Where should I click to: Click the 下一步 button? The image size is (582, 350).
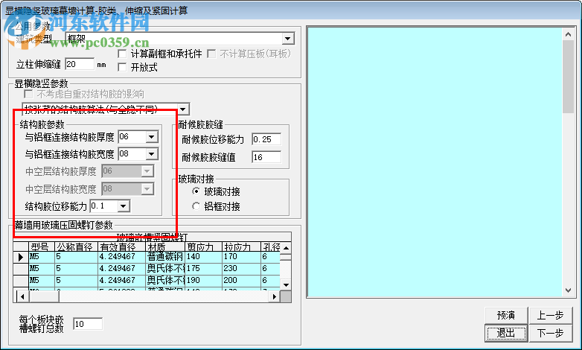(x=551, y=333)
